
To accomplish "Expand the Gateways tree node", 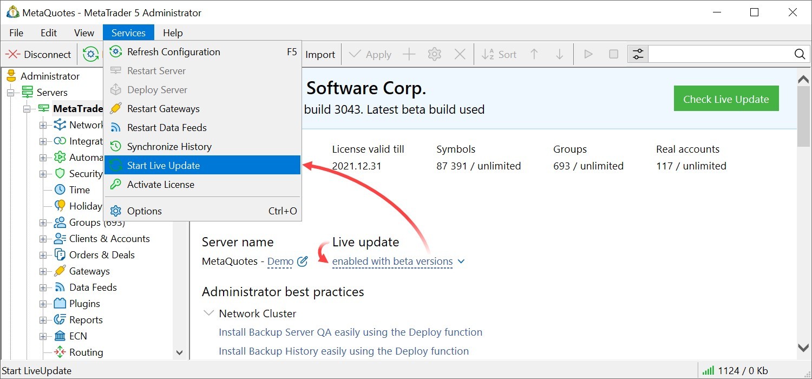I will click(43, 271).
